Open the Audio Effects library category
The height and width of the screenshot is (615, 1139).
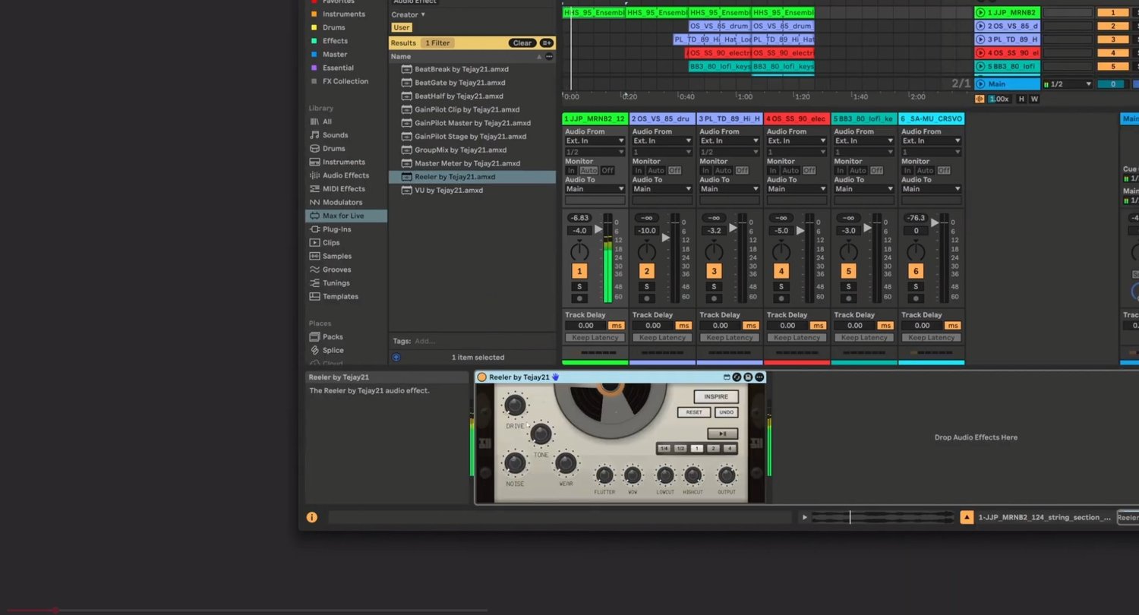tap(345, 175)
